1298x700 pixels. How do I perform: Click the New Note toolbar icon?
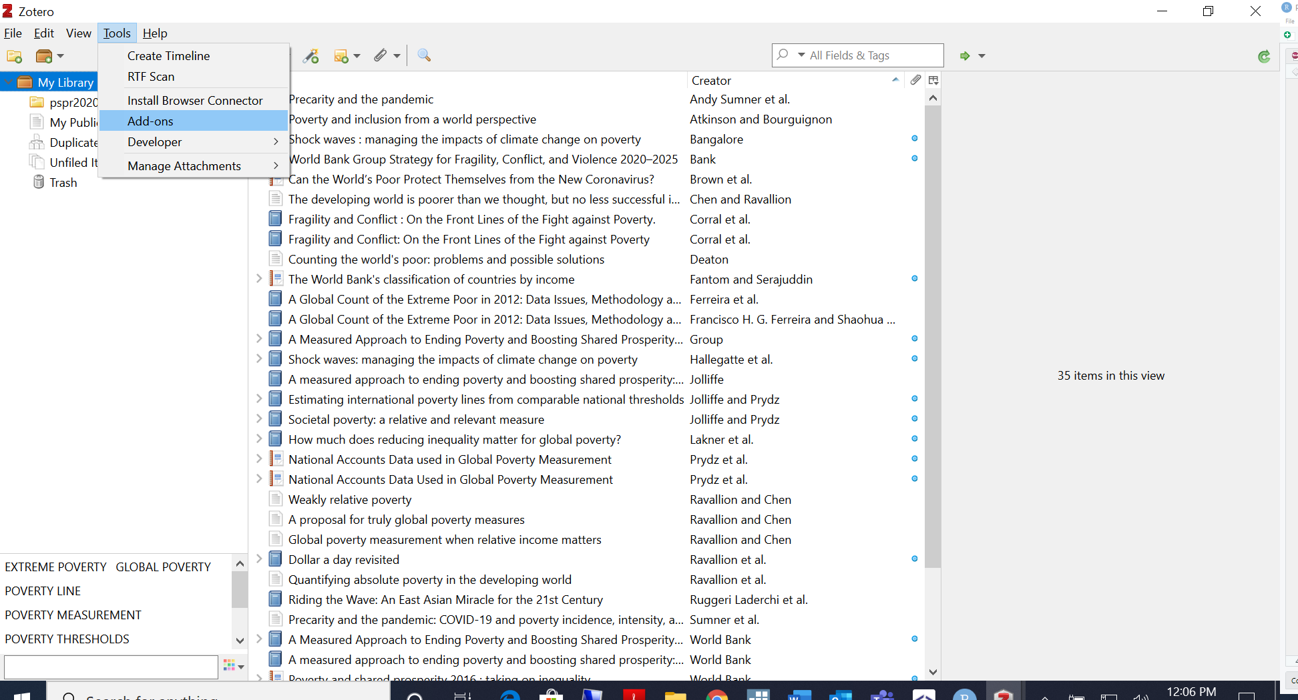341,56
